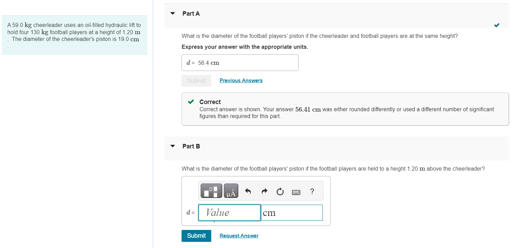Click the greyed-out Part A Submit button
Viewport: 516px width, 248px height.
[x=196, y=81]
